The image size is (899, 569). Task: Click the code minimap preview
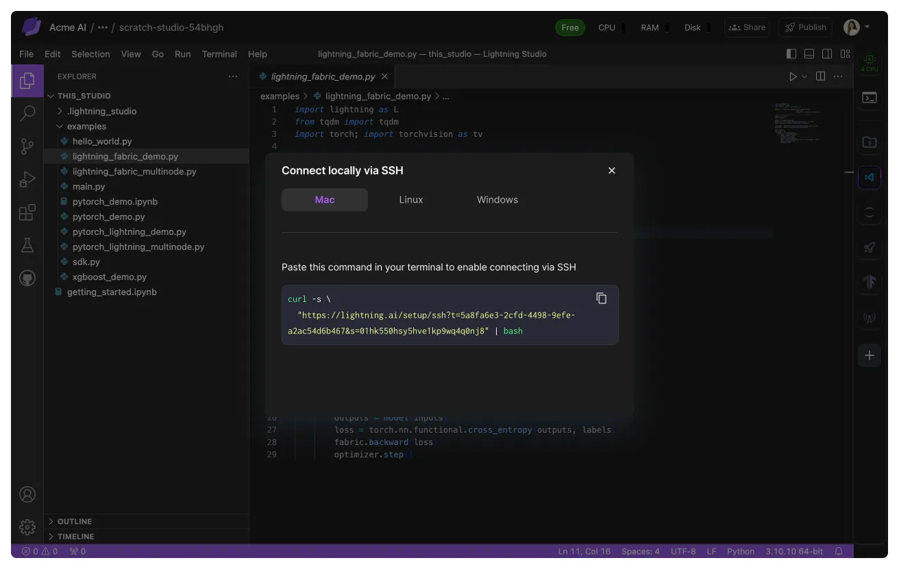point(798,122)
